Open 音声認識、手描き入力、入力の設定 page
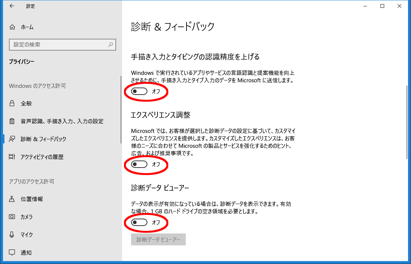This screenshot has width=411, height=264. 63,121
